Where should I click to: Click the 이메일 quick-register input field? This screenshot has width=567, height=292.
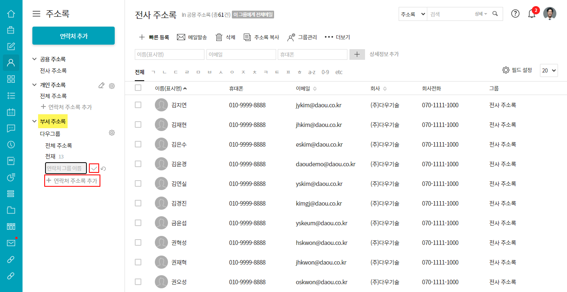(x=241, y=54)
